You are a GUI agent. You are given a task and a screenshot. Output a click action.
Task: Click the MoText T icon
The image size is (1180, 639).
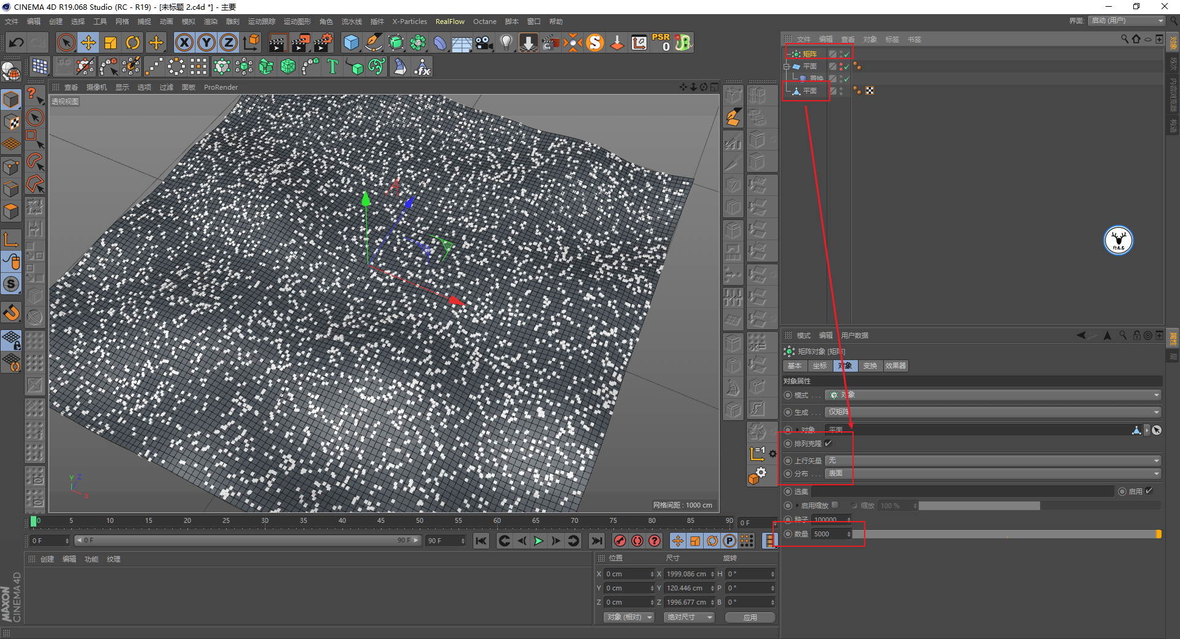coord(332,66)
